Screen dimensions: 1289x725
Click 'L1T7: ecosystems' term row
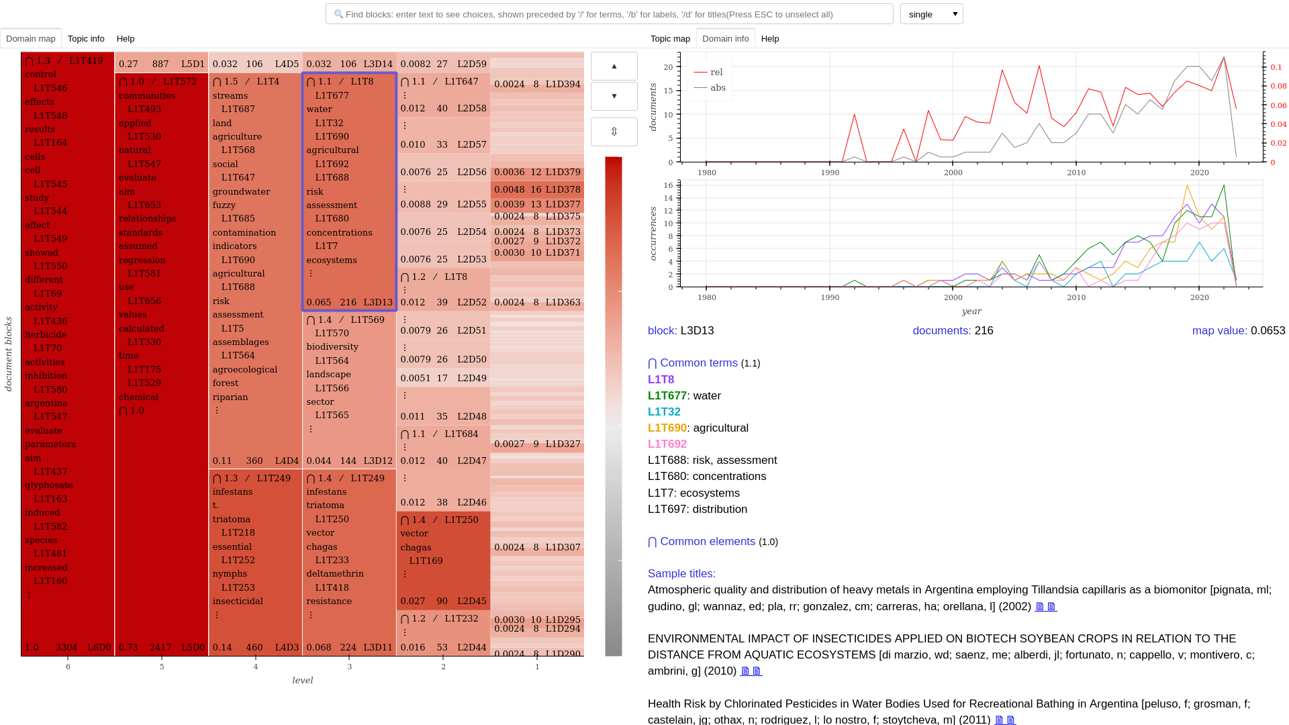[x=694, y=493]
